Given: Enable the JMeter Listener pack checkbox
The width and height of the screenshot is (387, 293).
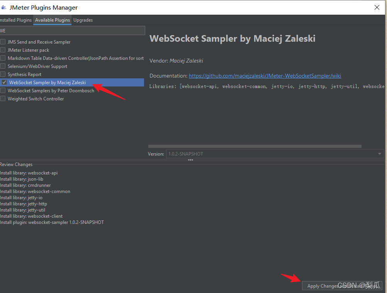Looking at the screenshot, I should tap(3, 50).
